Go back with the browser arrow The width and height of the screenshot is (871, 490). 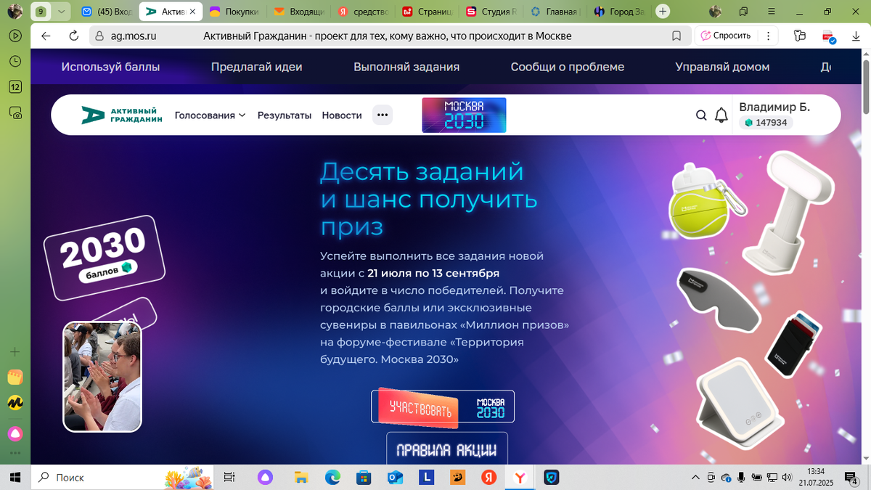pos(46,36)
